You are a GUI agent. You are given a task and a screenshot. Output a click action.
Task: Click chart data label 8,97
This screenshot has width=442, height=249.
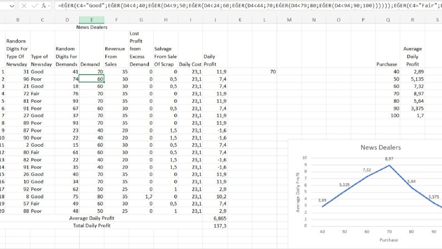[389, 159]
